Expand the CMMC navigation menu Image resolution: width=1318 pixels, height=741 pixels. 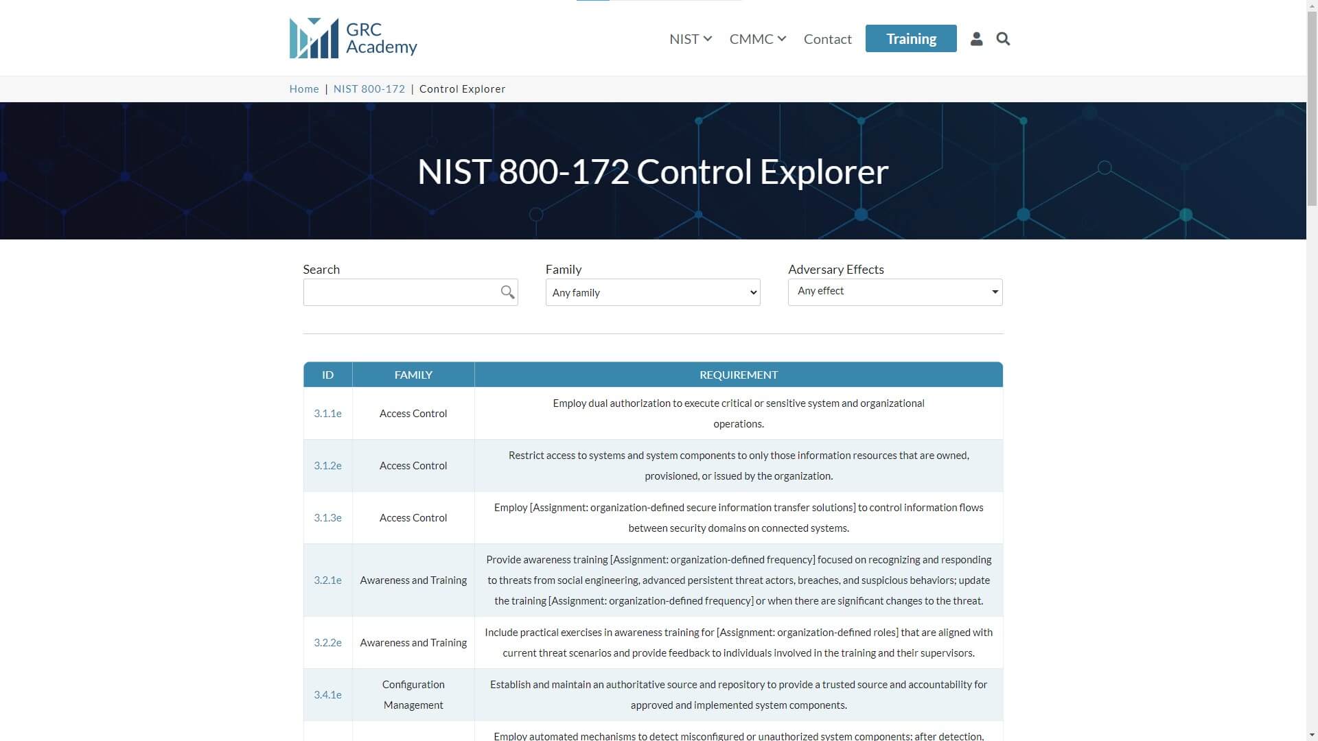(757, 39)
